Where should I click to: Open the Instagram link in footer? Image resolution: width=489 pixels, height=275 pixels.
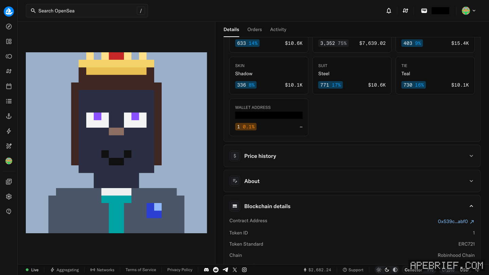coord(244,270)
